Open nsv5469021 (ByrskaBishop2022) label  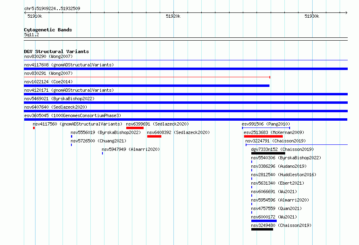click(59, 99)
